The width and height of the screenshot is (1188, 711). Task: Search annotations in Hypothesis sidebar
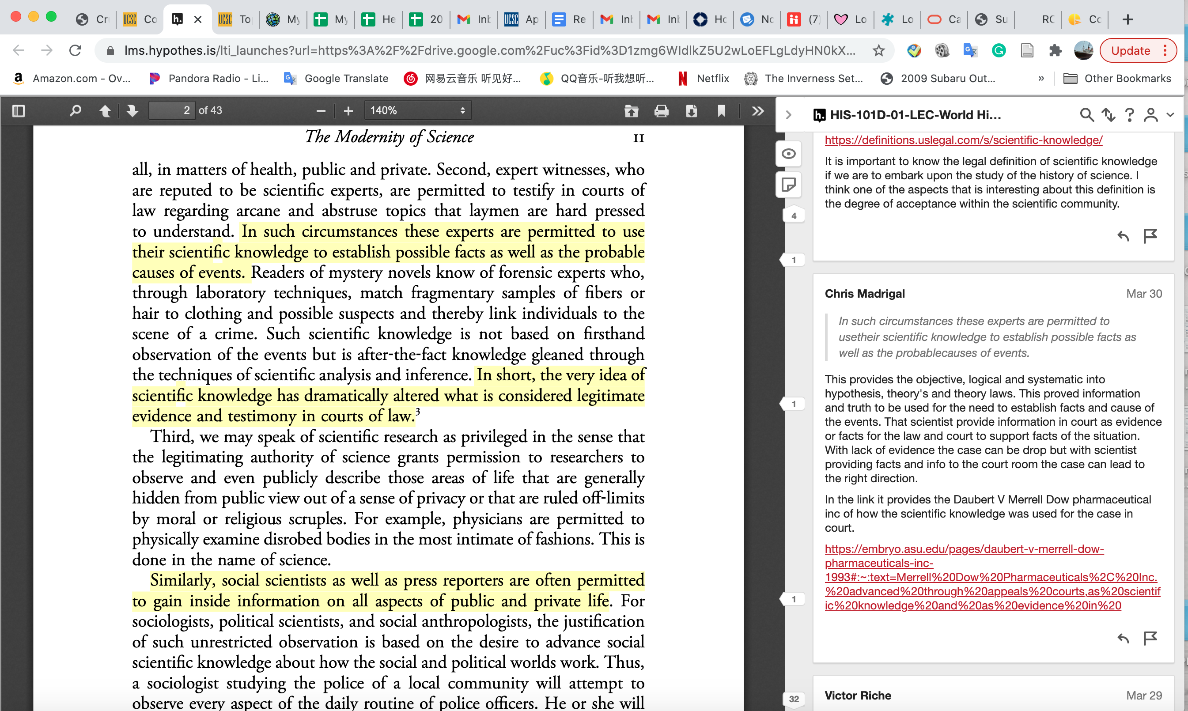1086,115
